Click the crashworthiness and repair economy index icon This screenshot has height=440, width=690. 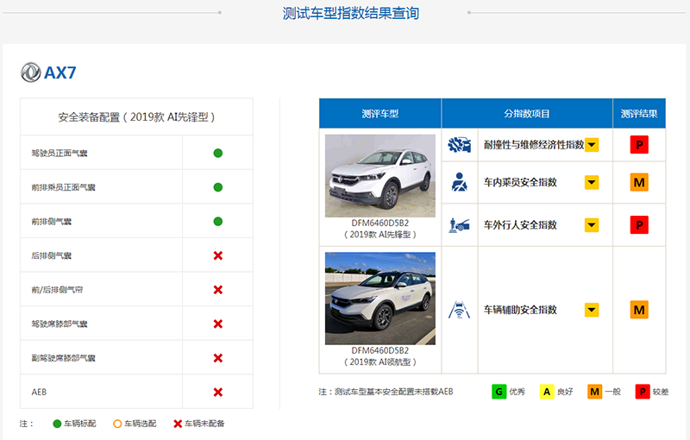pos(459,145)
